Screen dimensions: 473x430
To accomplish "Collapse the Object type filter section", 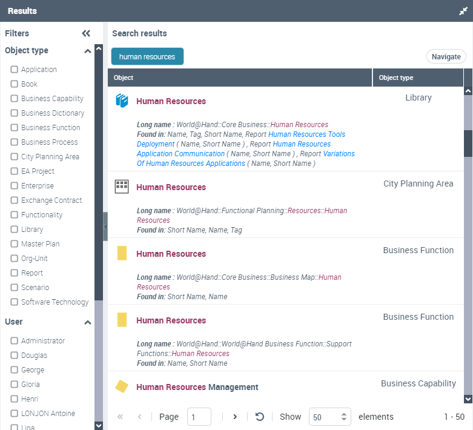I will coord(87,51).
